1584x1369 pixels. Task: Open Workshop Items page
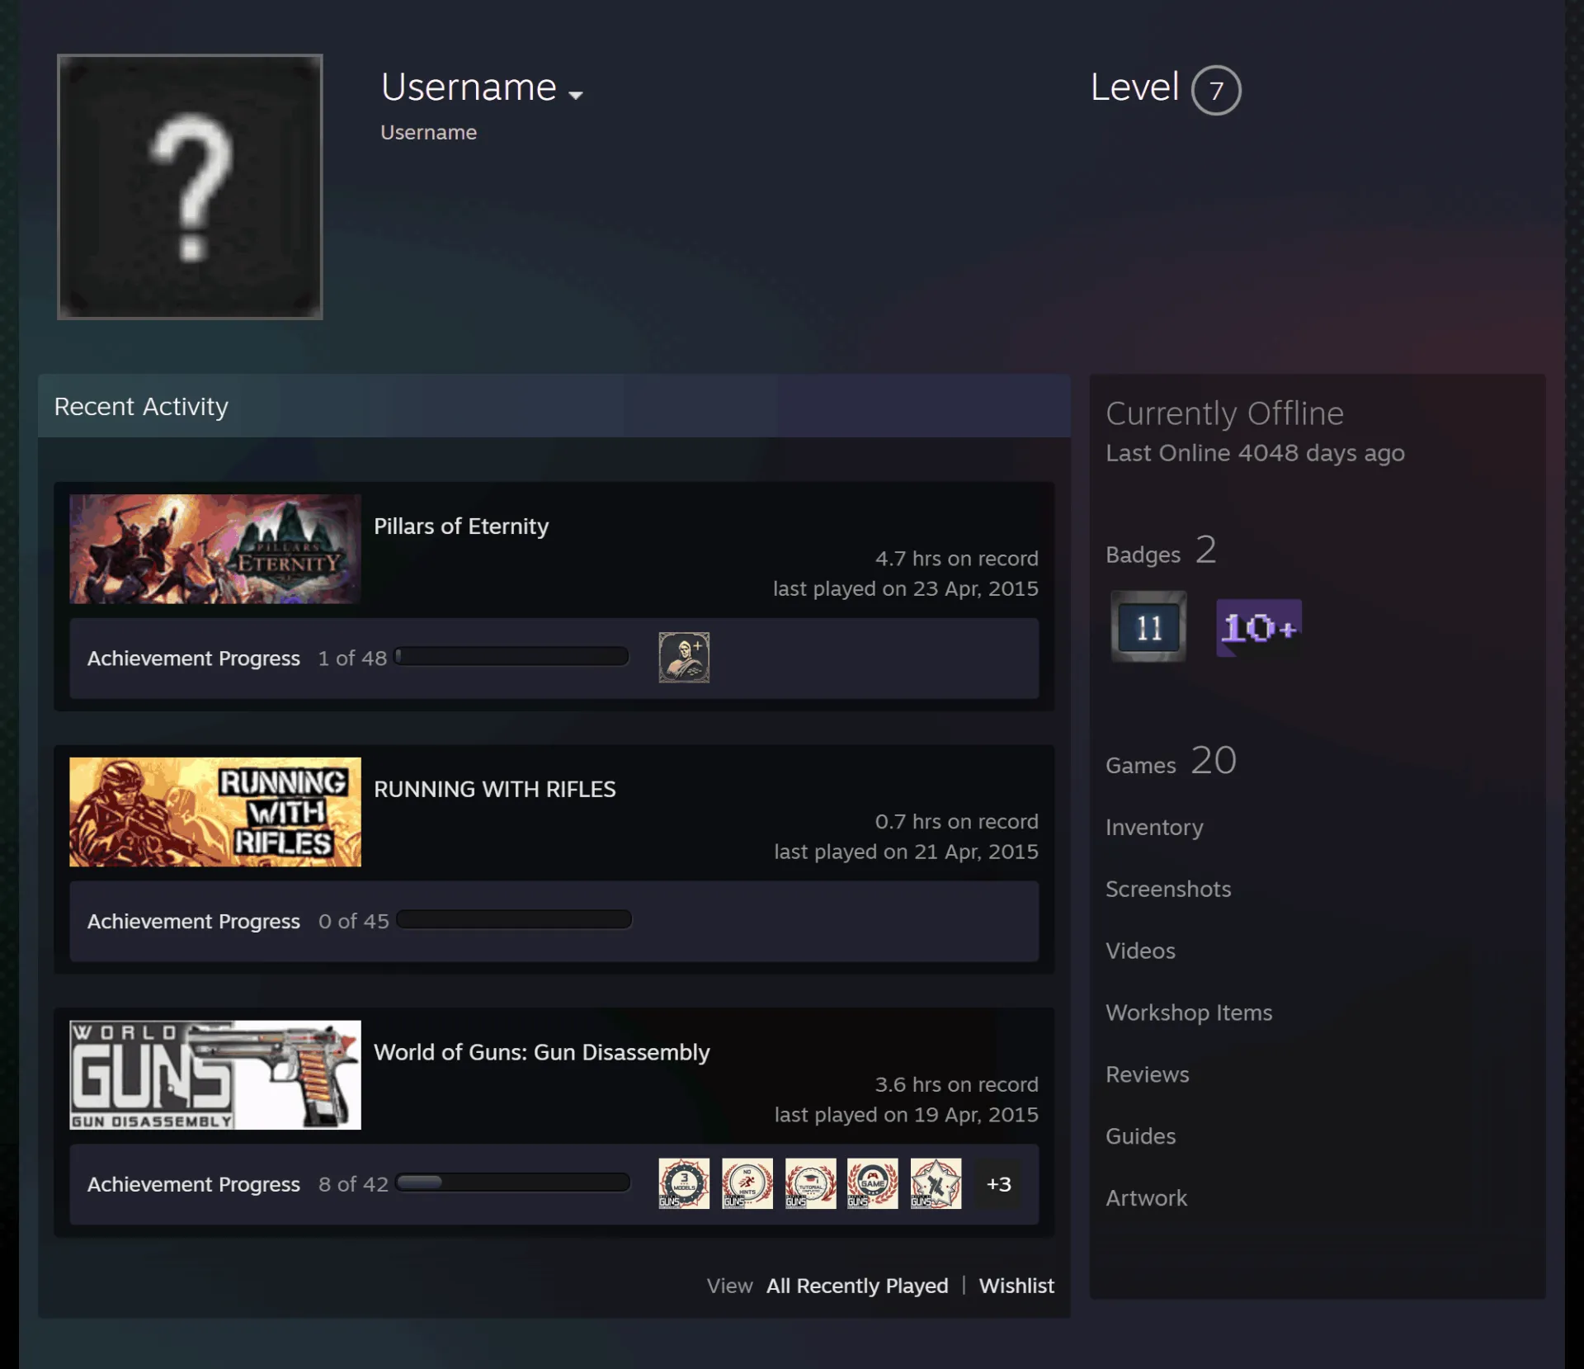(x=1189, y=1013)
